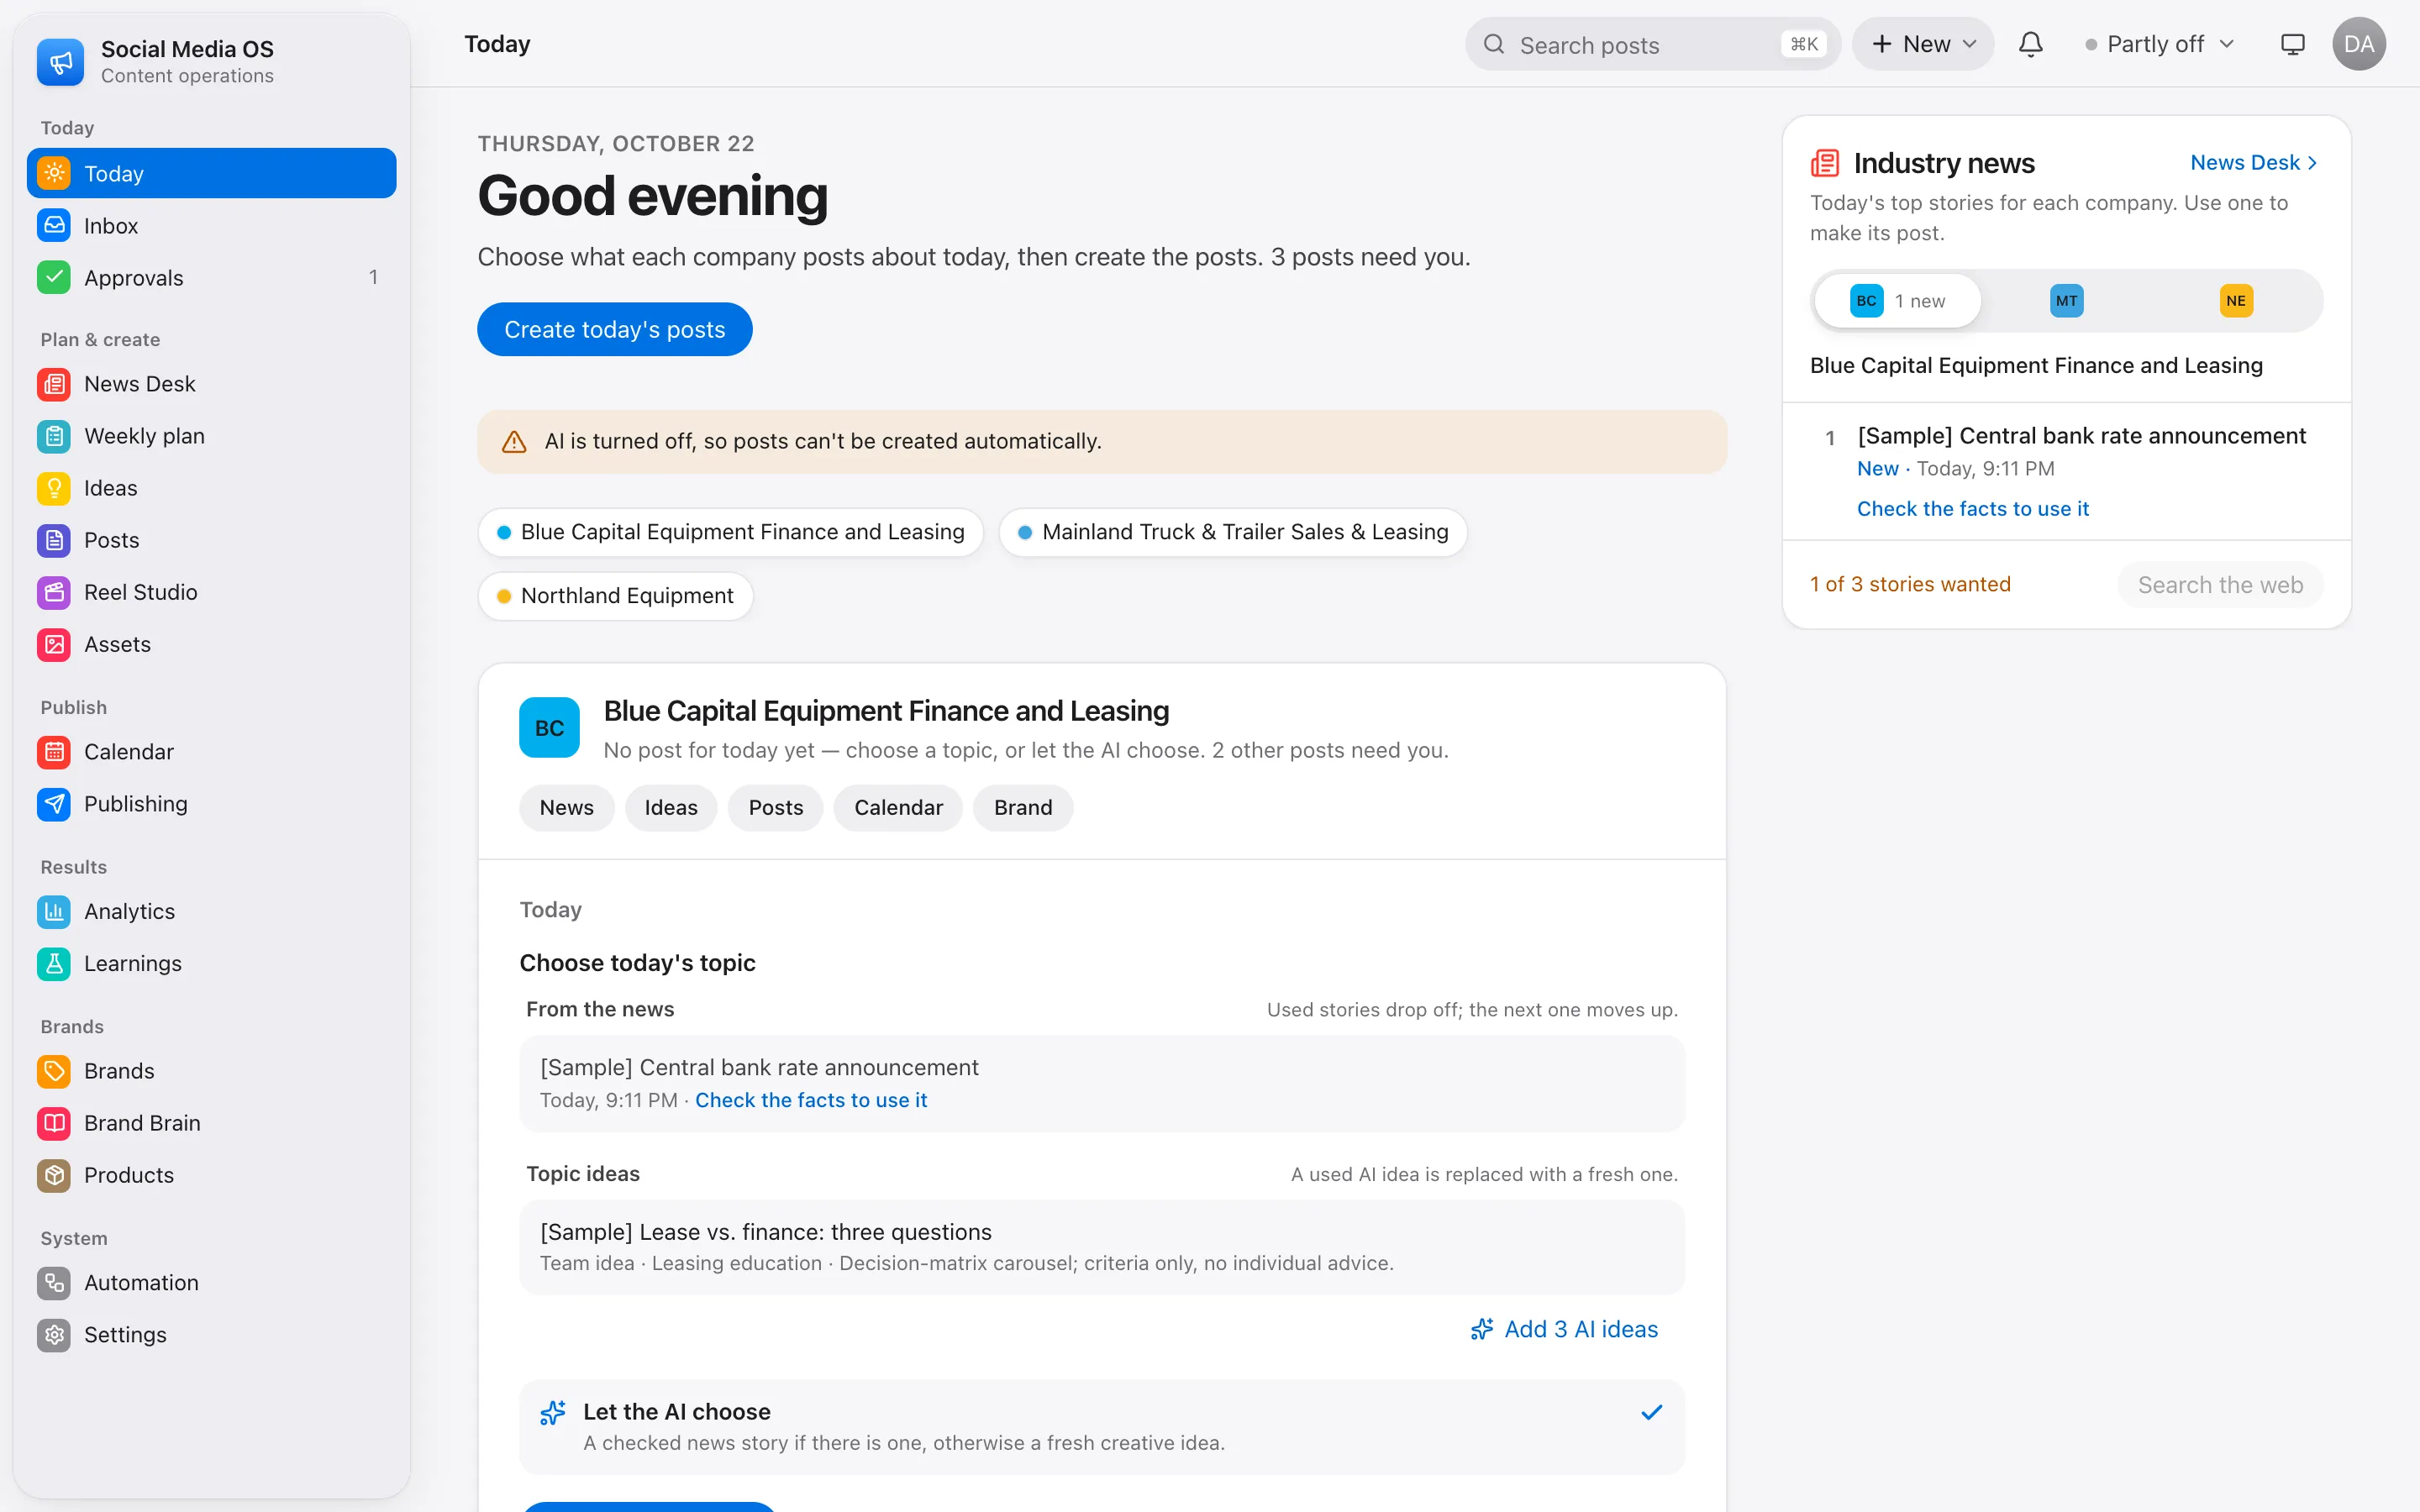The image size is (2420, 1512).
Task: Click the AI is turned off warning banner
Action: [1102, 441]
